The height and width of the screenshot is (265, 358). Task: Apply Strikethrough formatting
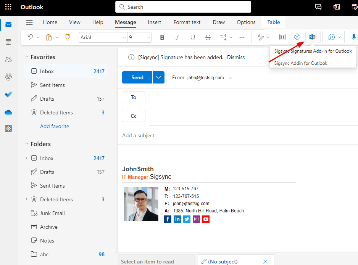click(208, 37)
